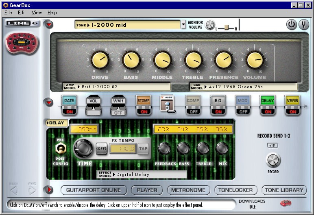314x215 pixels.
Task: Turn off the STOMP switch
Action: coord(144,112)
